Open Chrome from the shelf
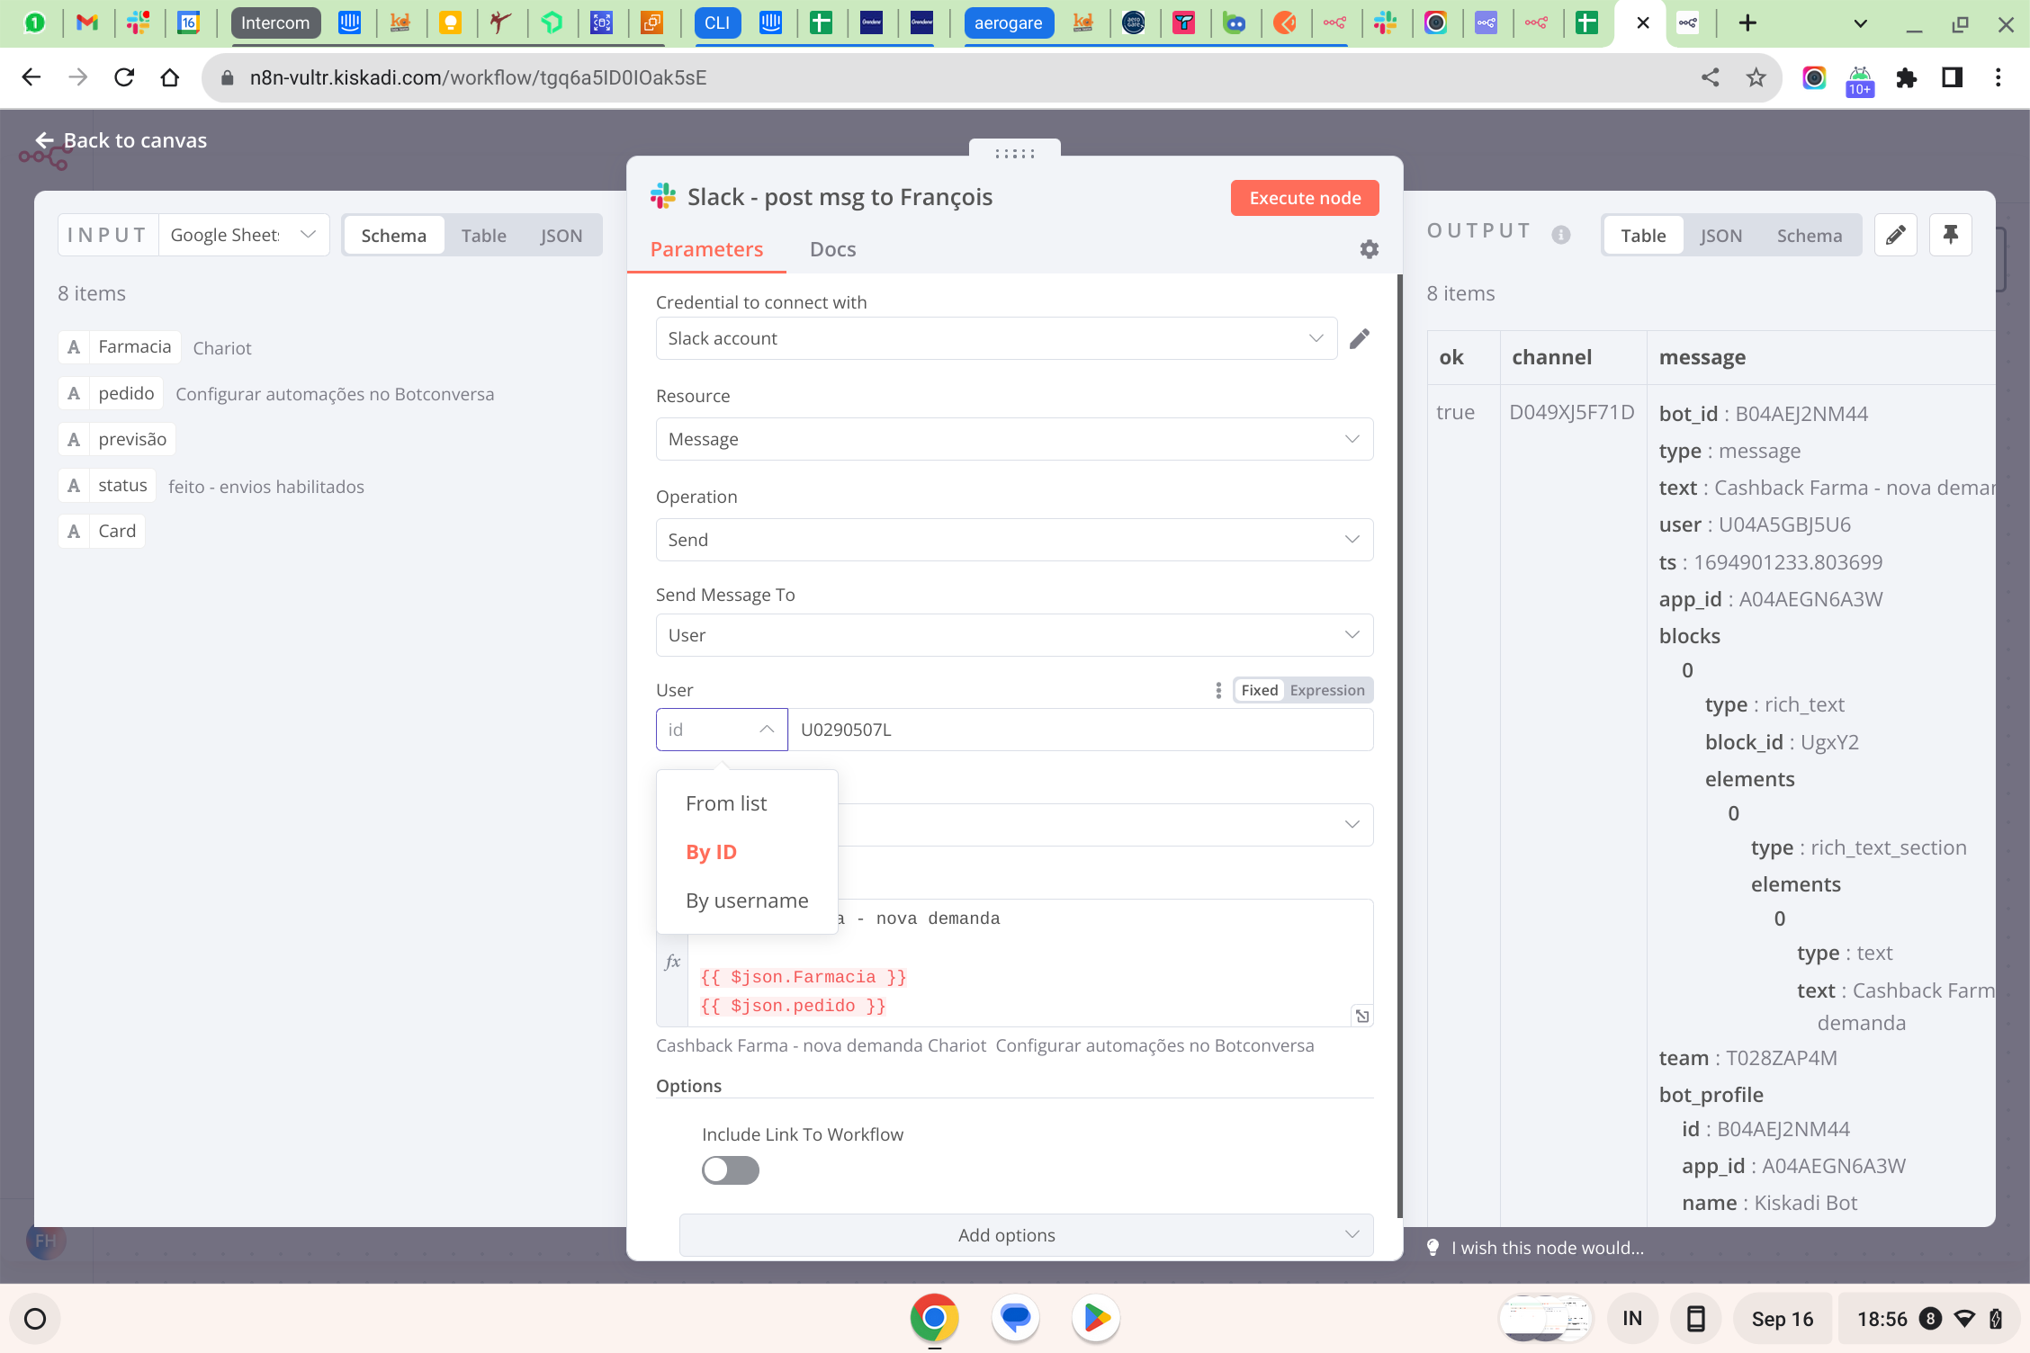The height and width of the screenshot is (1353, 2030). coord(933,1319)
